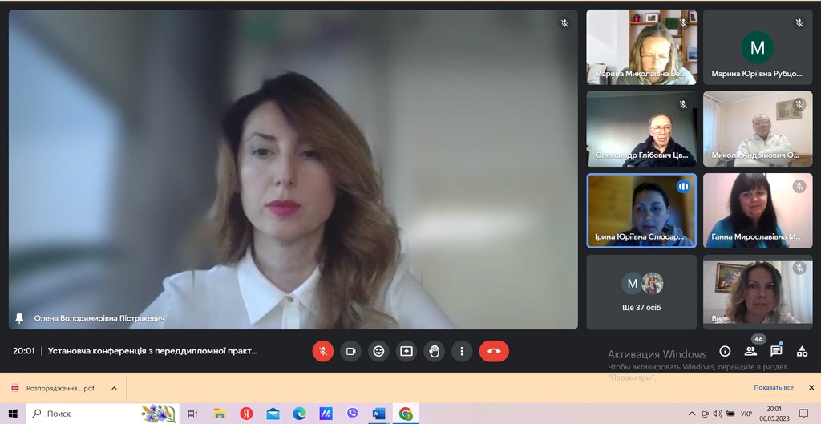Screen dimensions: 821x424
Task: Open the more options three-dot menu
Action: point(462,351)
